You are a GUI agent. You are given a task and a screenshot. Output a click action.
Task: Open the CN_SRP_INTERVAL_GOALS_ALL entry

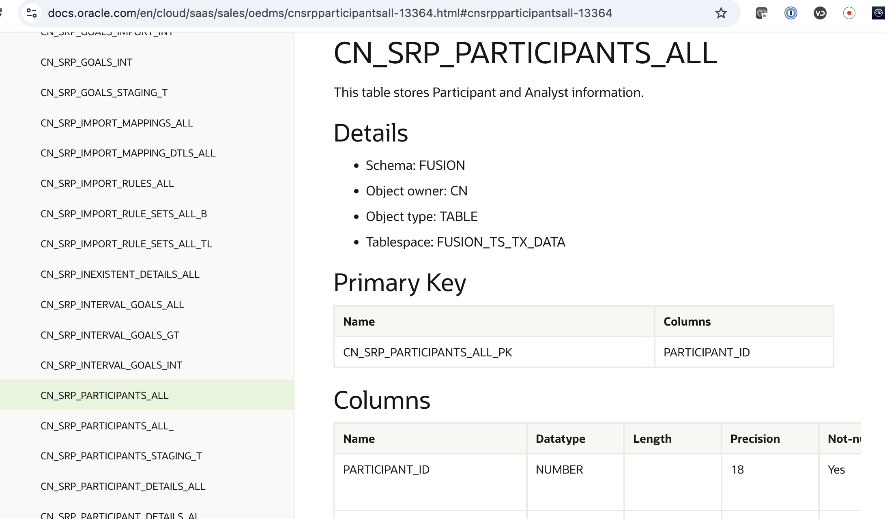[112, 305]
